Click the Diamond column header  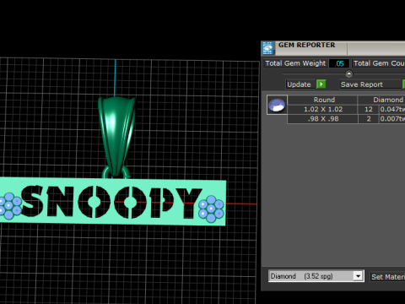(x=381, y=100)
